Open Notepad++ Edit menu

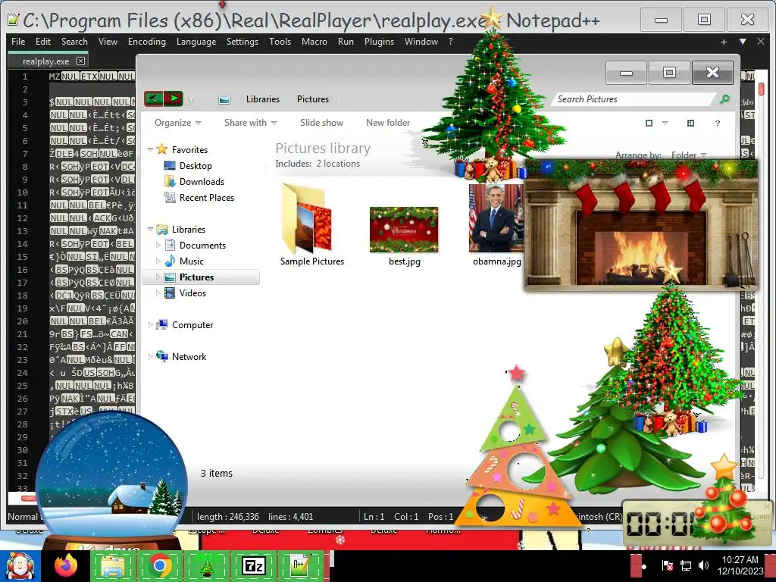[x=43, y=42]
